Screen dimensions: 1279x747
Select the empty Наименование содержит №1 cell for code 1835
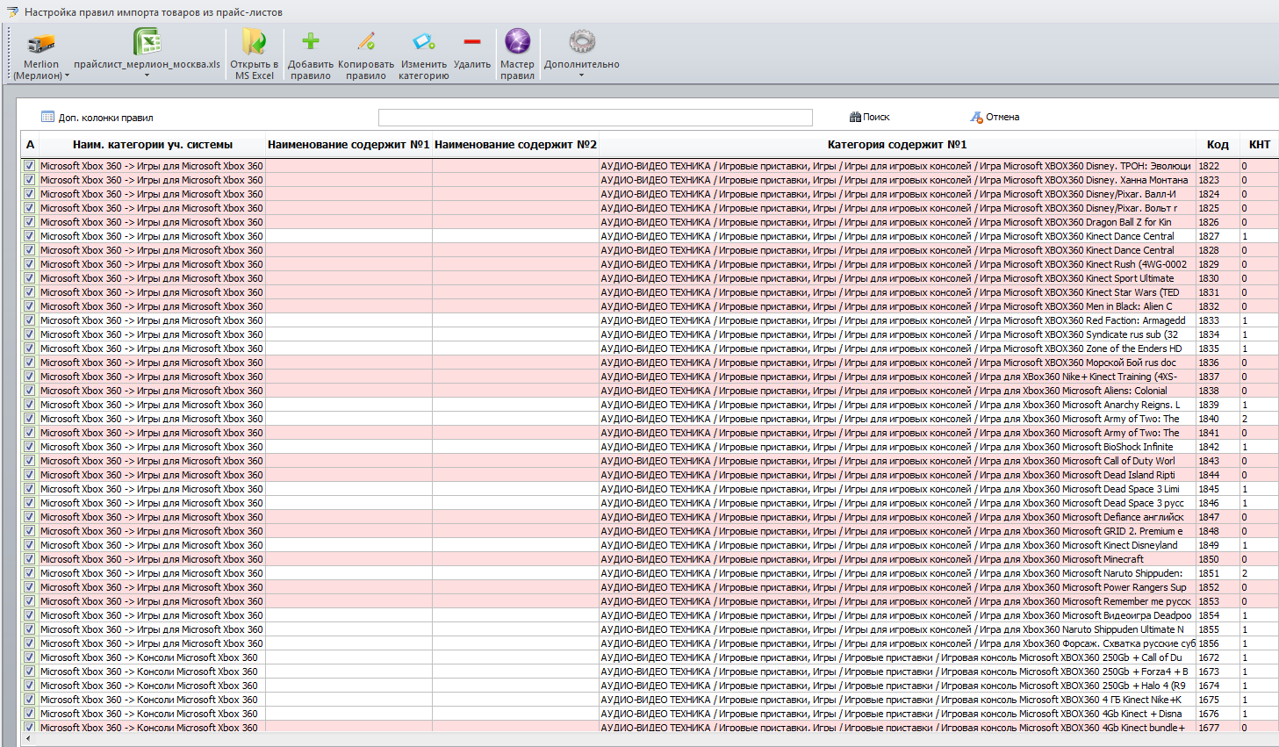[348, 348]
